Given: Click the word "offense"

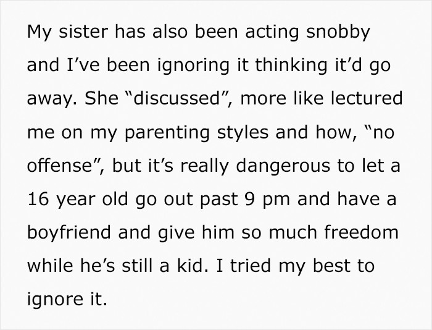Looking at the screenshot, I should [59, 166].
